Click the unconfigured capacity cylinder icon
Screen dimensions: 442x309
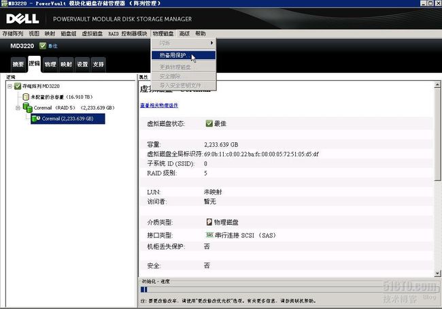[26, 97]
